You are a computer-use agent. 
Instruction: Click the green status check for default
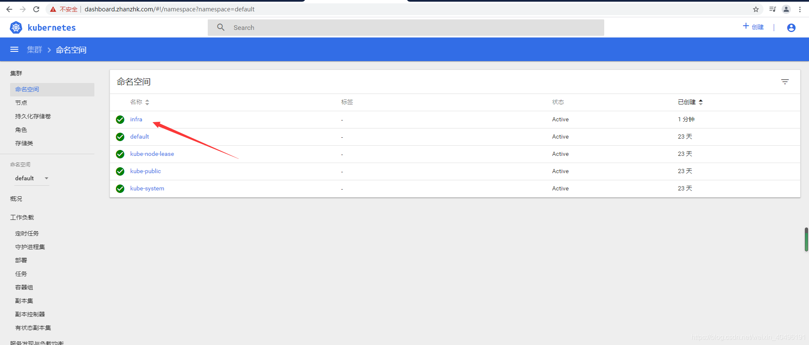coord(120,137)
